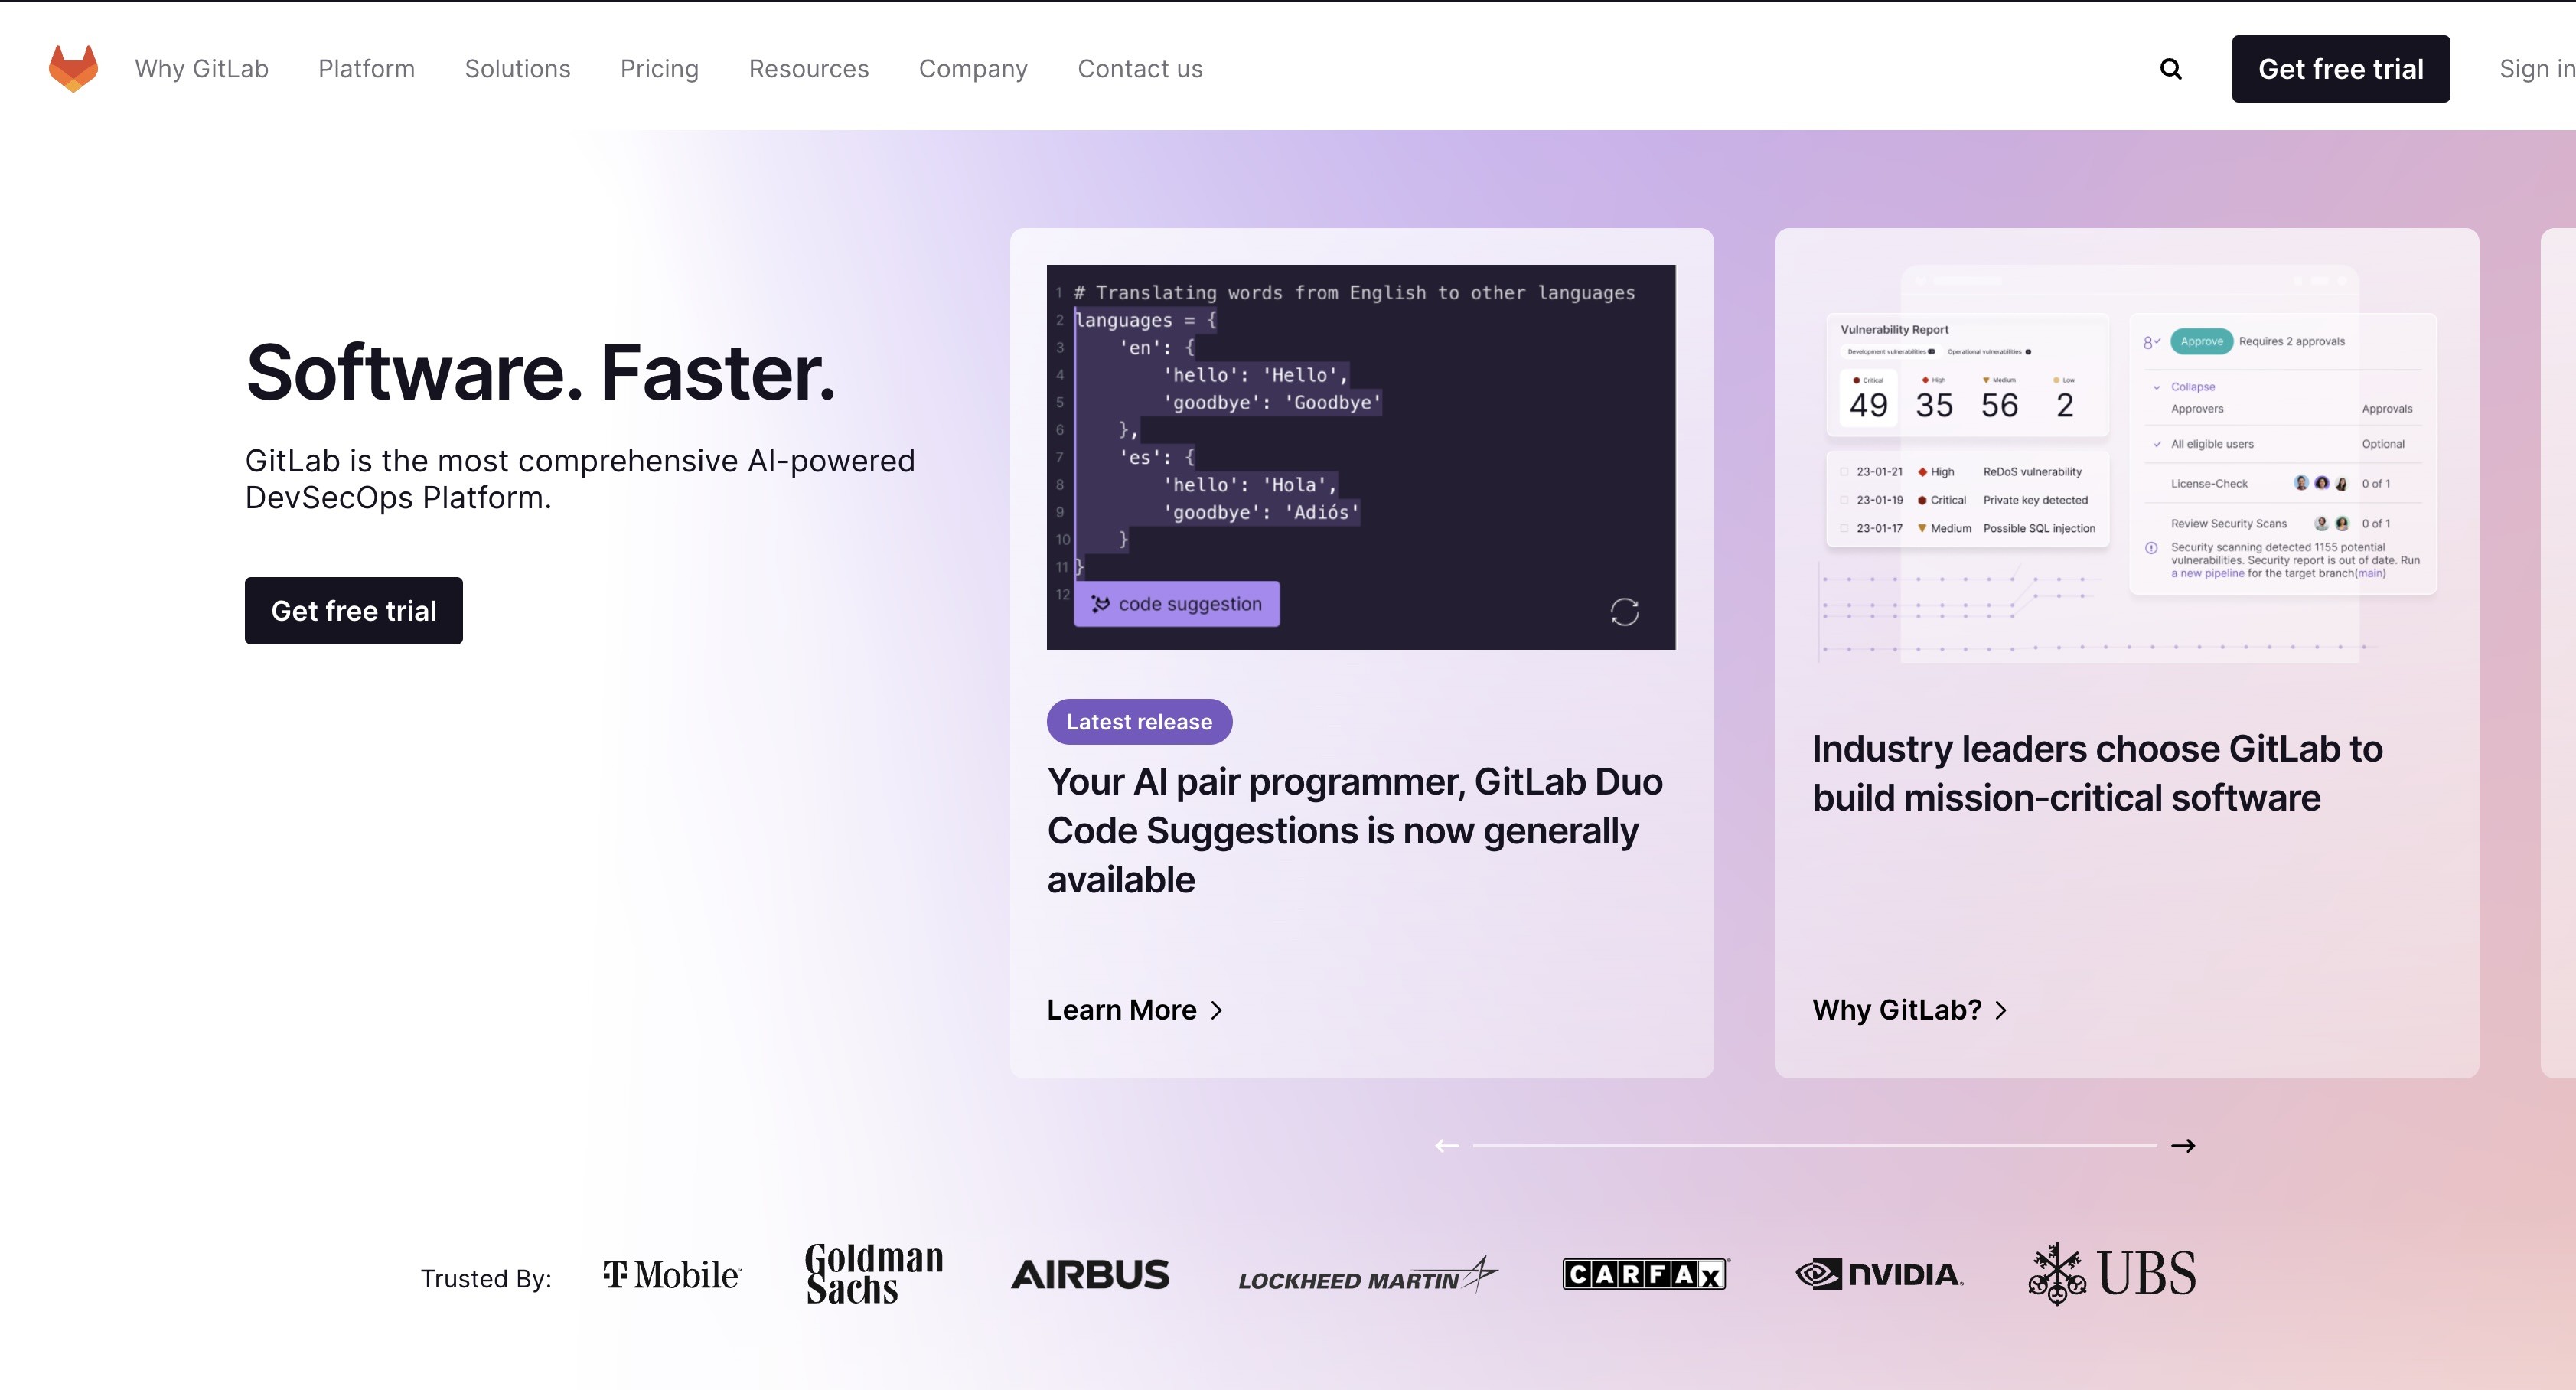Open the Why GitLab nav item

coord(201,69)
